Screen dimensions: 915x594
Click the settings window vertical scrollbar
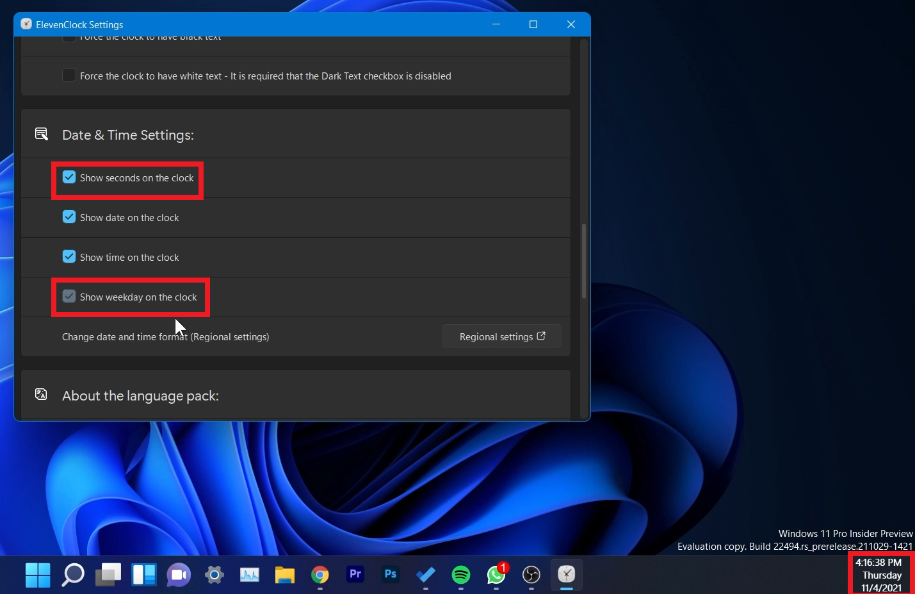tap(583, 261)
